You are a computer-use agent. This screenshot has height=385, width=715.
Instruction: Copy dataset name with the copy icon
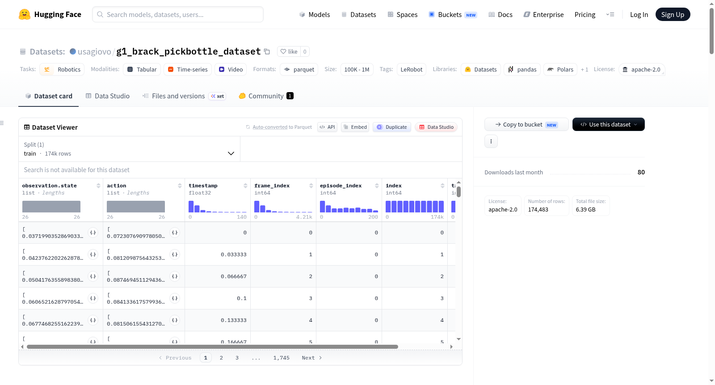coord(267,51)
